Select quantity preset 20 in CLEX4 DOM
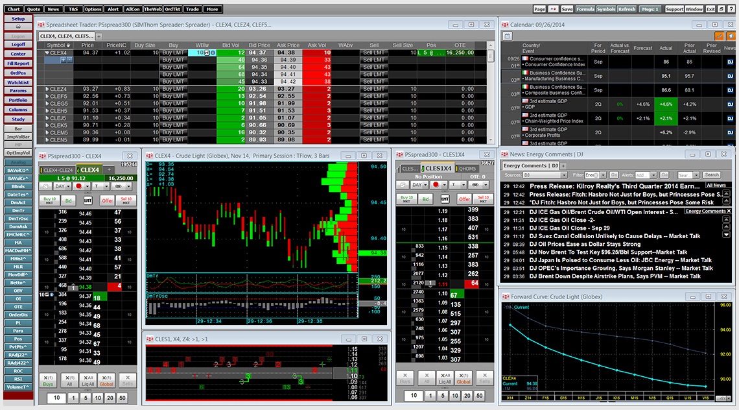This screenshot has width=739, height=410. [111, 397]
